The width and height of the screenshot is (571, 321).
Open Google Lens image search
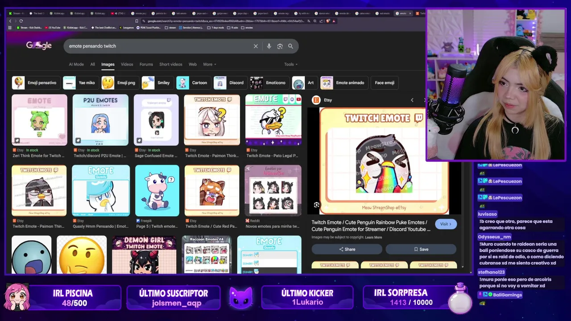(x=280, y=46)
